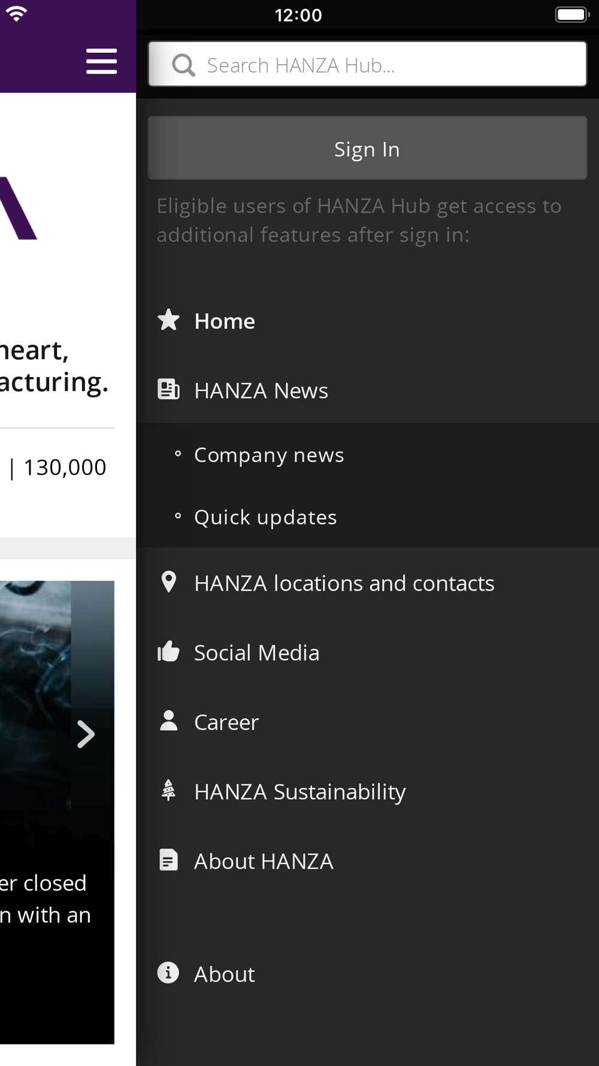Go to HANZA locations and contacts

click(x=344, y=583)
